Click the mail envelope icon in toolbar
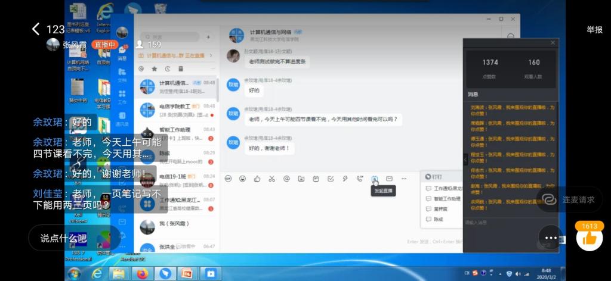Image resolution: width=611 pixels, height=281 pixels. pos(389,179)
